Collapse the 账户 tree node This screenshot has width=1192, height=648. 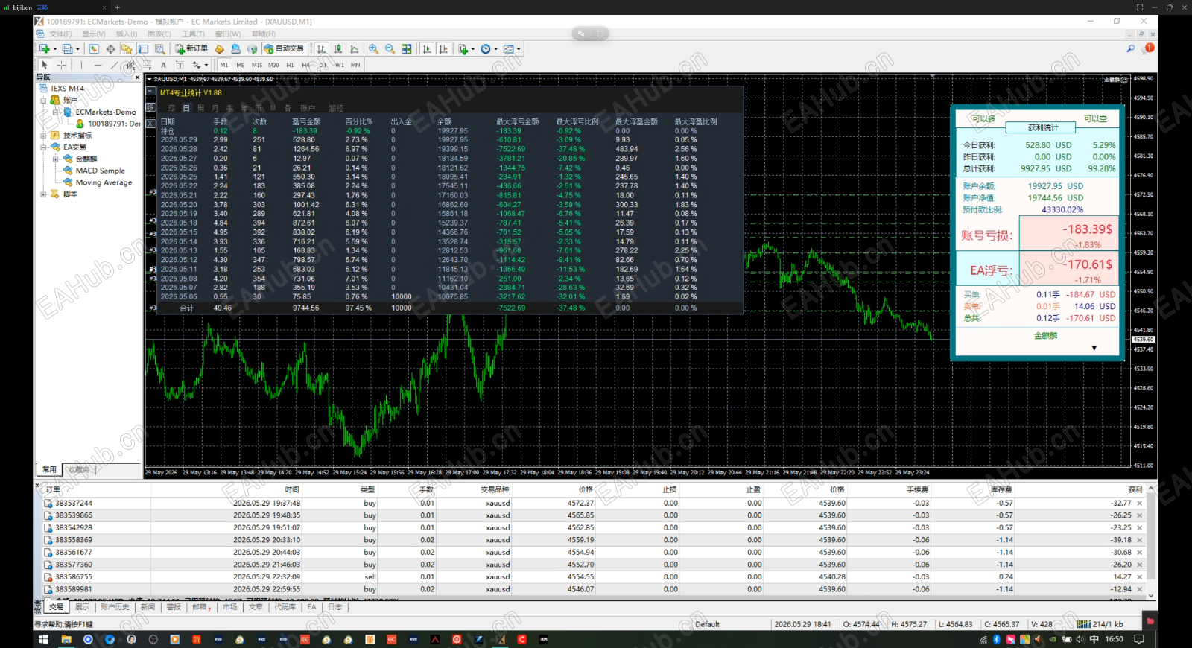(44, 100)
